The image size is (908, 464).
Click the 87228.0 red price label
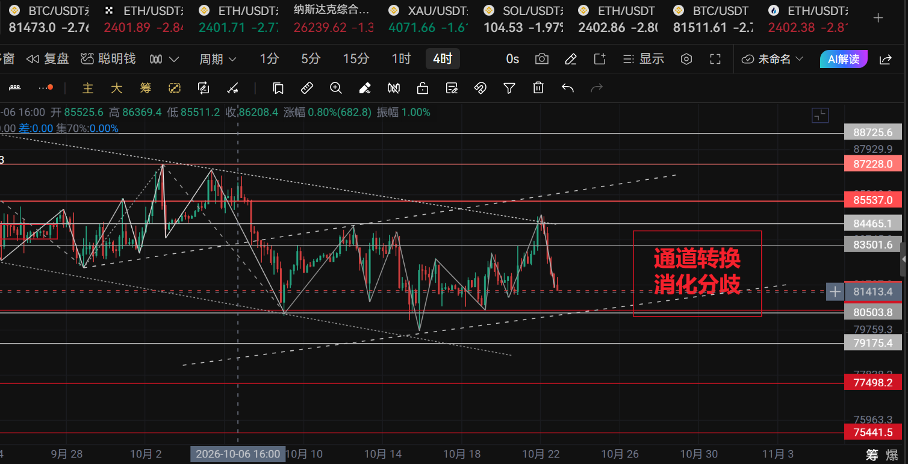coord(873,164)
